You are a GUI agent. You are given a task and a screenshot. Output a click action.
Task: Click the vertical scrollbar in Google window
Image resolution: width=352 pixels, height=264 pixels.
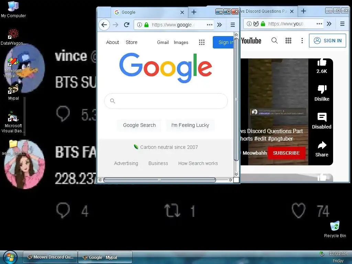[x=236, y=99]
